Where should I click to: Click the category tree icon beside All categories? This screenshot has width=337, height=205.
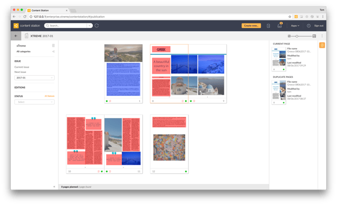pyautogui.click(x=53, y=52)
